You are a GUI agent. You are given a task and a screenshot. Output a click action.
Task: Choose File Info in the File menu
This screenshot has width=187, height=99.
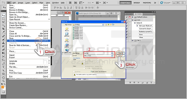click(x=29, y=67)
